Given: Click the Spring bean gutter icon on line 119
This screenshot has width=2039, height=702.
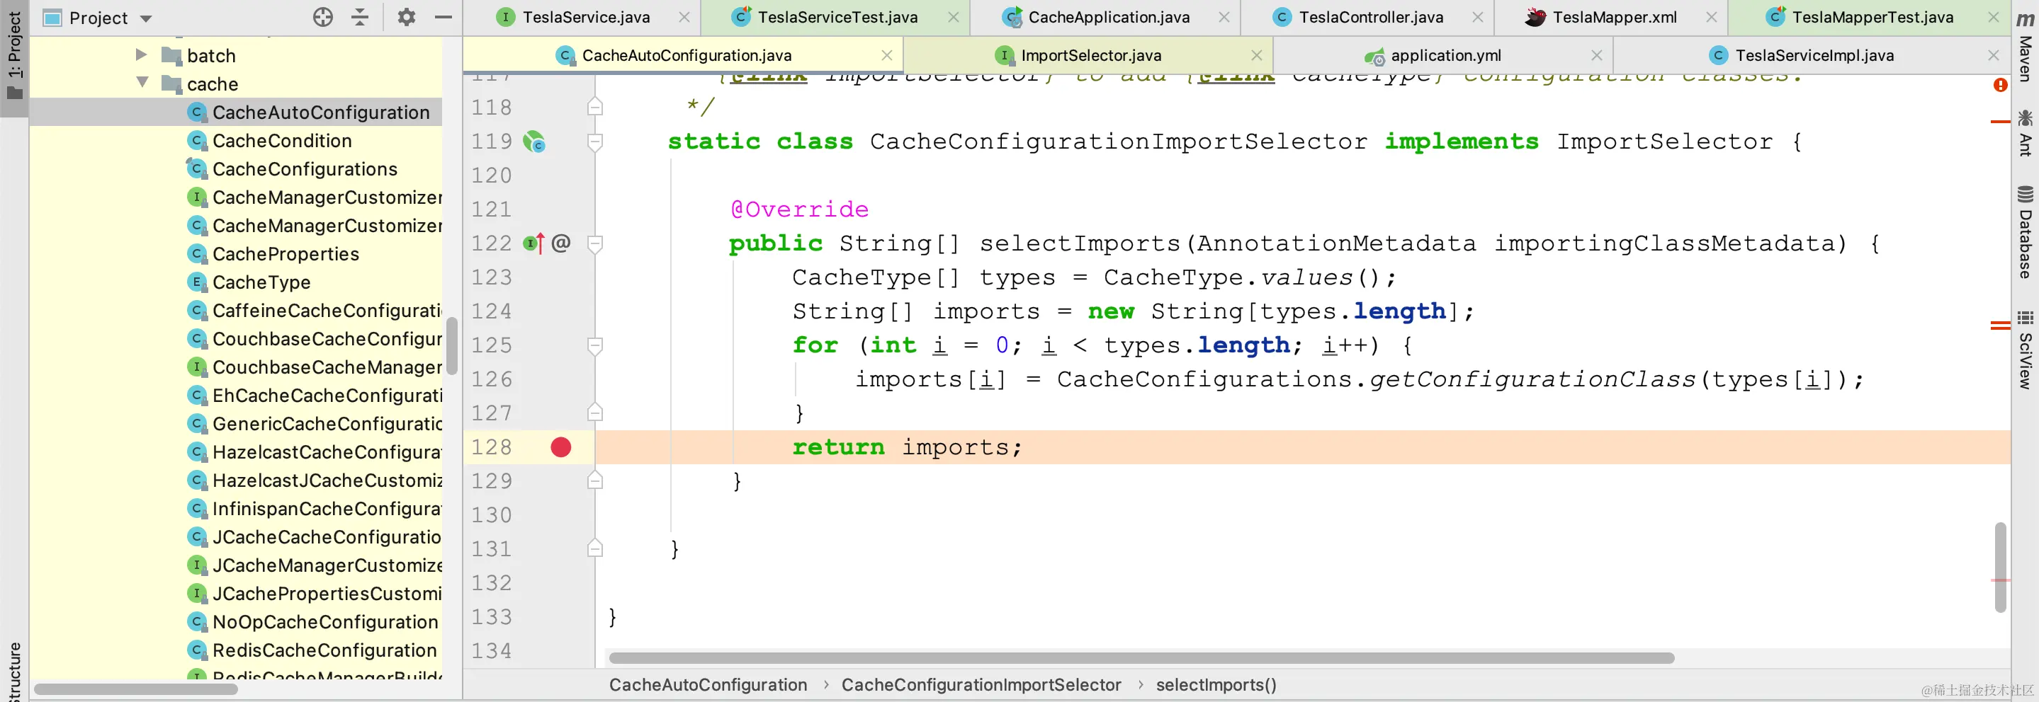Looking at the screenshot, I should (535, 142).
